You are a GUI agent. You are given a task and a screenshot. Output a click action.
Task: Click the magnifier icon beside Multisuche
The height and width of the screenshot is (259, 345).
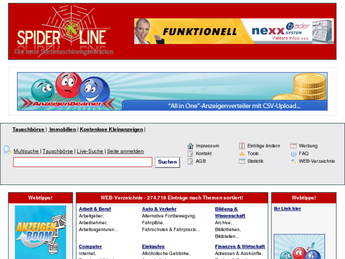coord(7,150)
